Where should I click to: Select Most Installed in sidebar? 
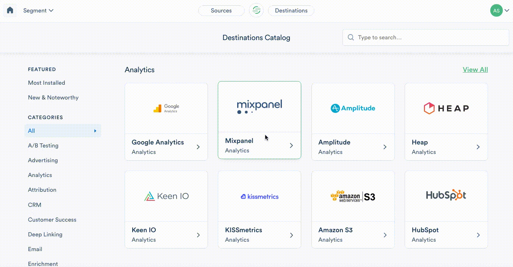pyautogui.click(x=47, y=83)
